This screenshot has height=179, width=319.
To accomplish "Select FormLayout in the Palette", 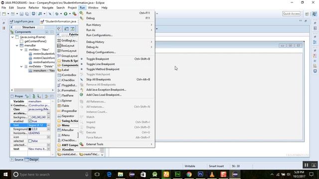I will point(67,51).
